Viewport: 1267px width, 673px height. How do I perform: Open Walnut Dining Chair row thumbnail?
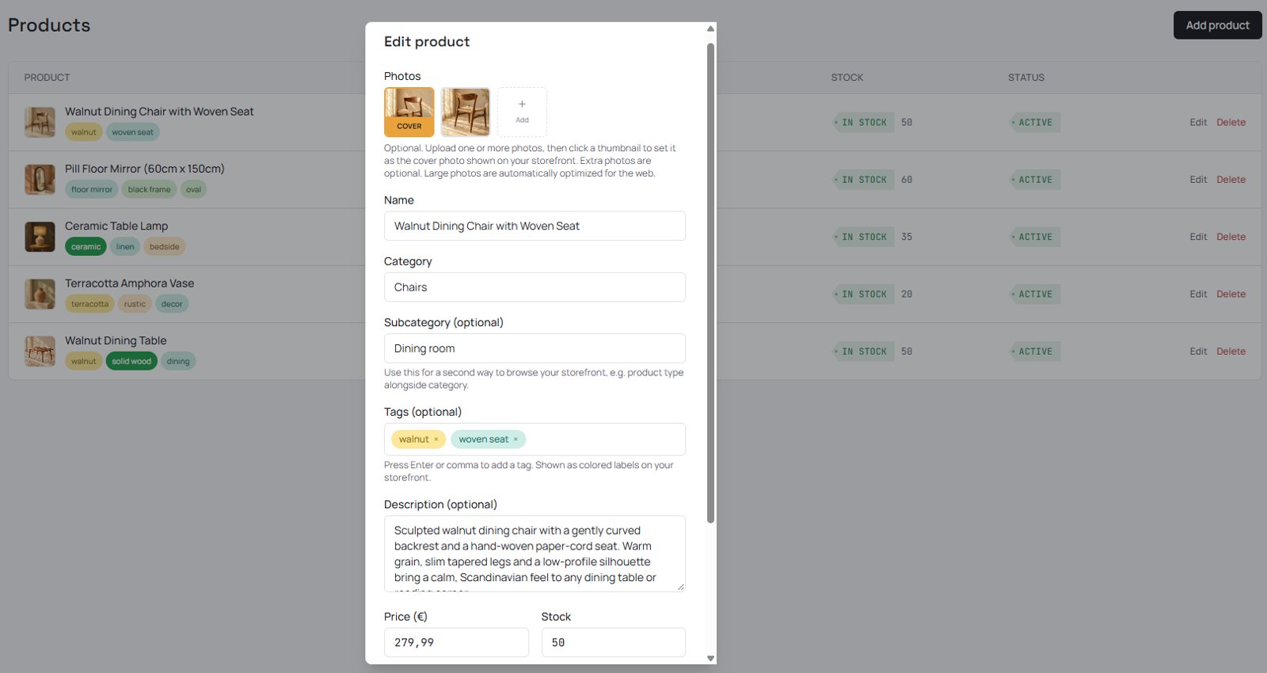click(x=40, y=123)
